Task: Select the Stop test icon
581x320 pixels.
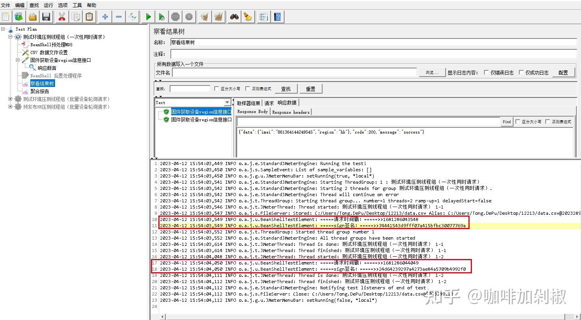Action: (175, 16)
